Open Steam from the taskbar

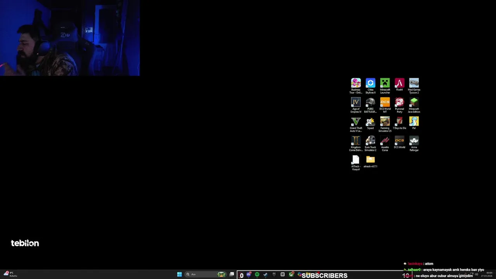(x=265, y=274)
